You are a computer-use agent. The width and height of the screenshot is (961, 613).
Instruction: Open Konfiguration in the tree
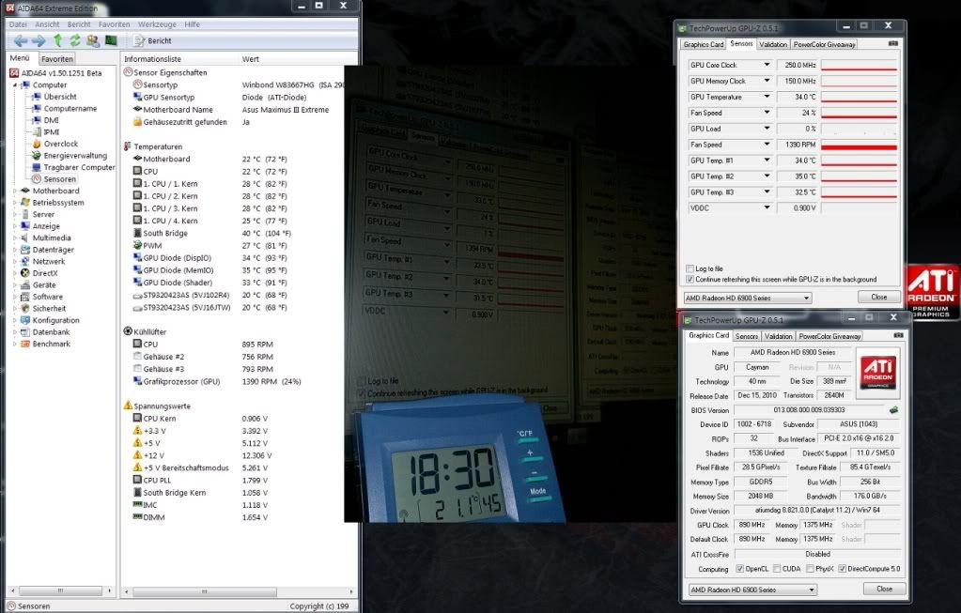[x=55, y=320]
